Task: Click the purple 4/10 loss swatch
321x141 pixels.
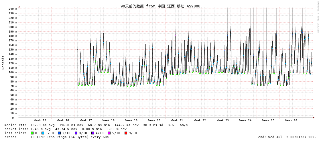Action: 93,133
